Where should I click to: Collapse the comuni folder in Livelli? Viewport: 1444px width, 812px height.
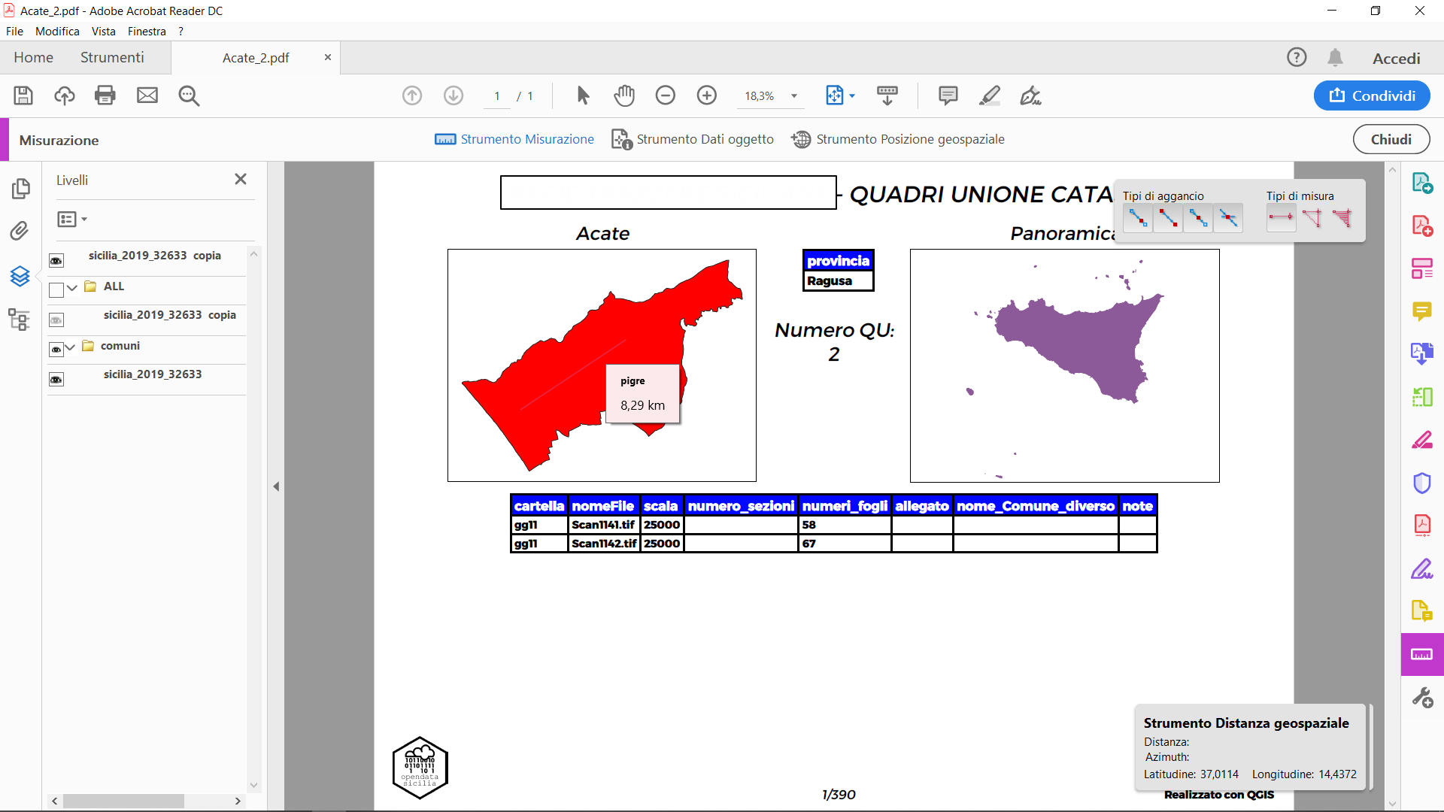click(71, 349)
